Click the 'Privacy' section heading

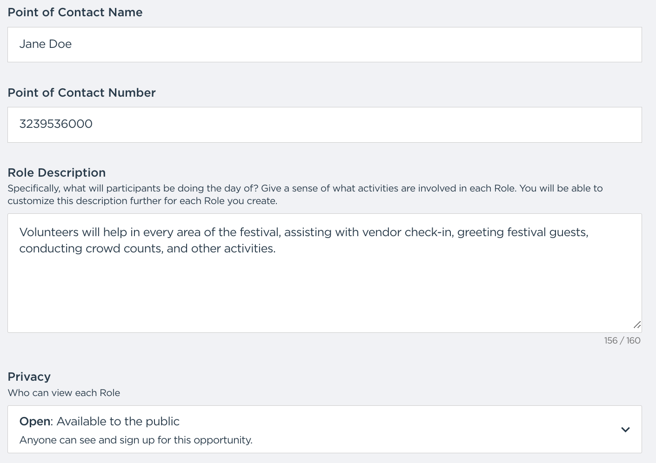coord(29,377)
